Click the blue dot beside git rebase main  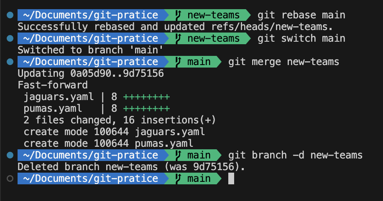10,15
